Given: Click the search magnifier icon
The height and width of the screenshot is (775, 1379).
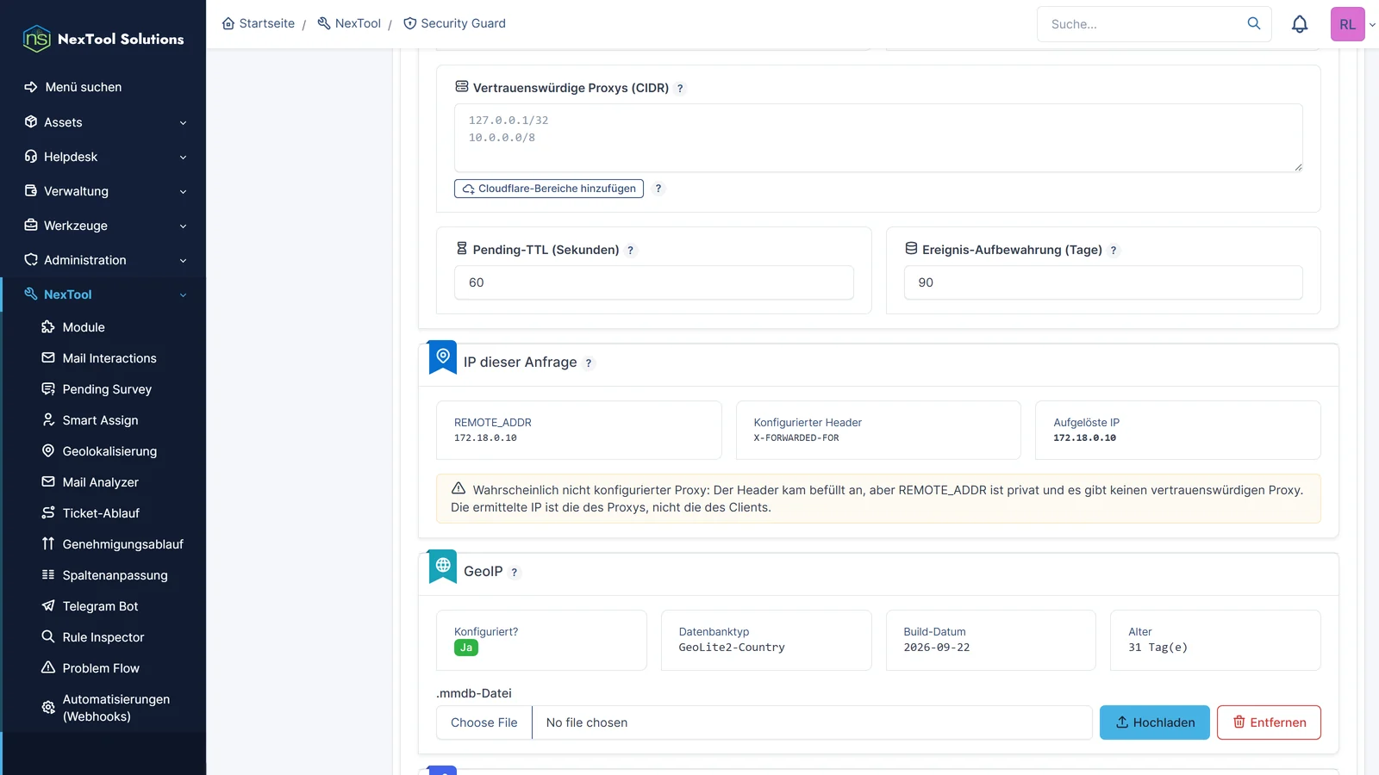Looking at the screenshot, I should [1254, 23].
